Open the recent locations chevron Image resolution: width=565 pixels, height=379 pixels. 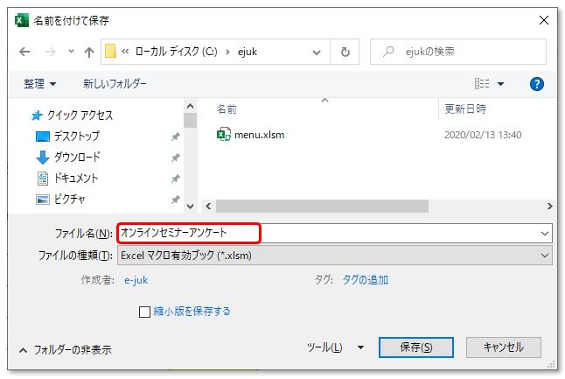point(72,52)
